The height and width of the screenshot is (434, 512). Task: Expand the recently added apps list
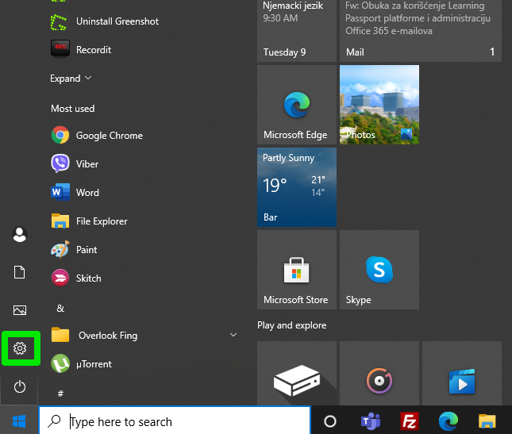pos(71,79)
